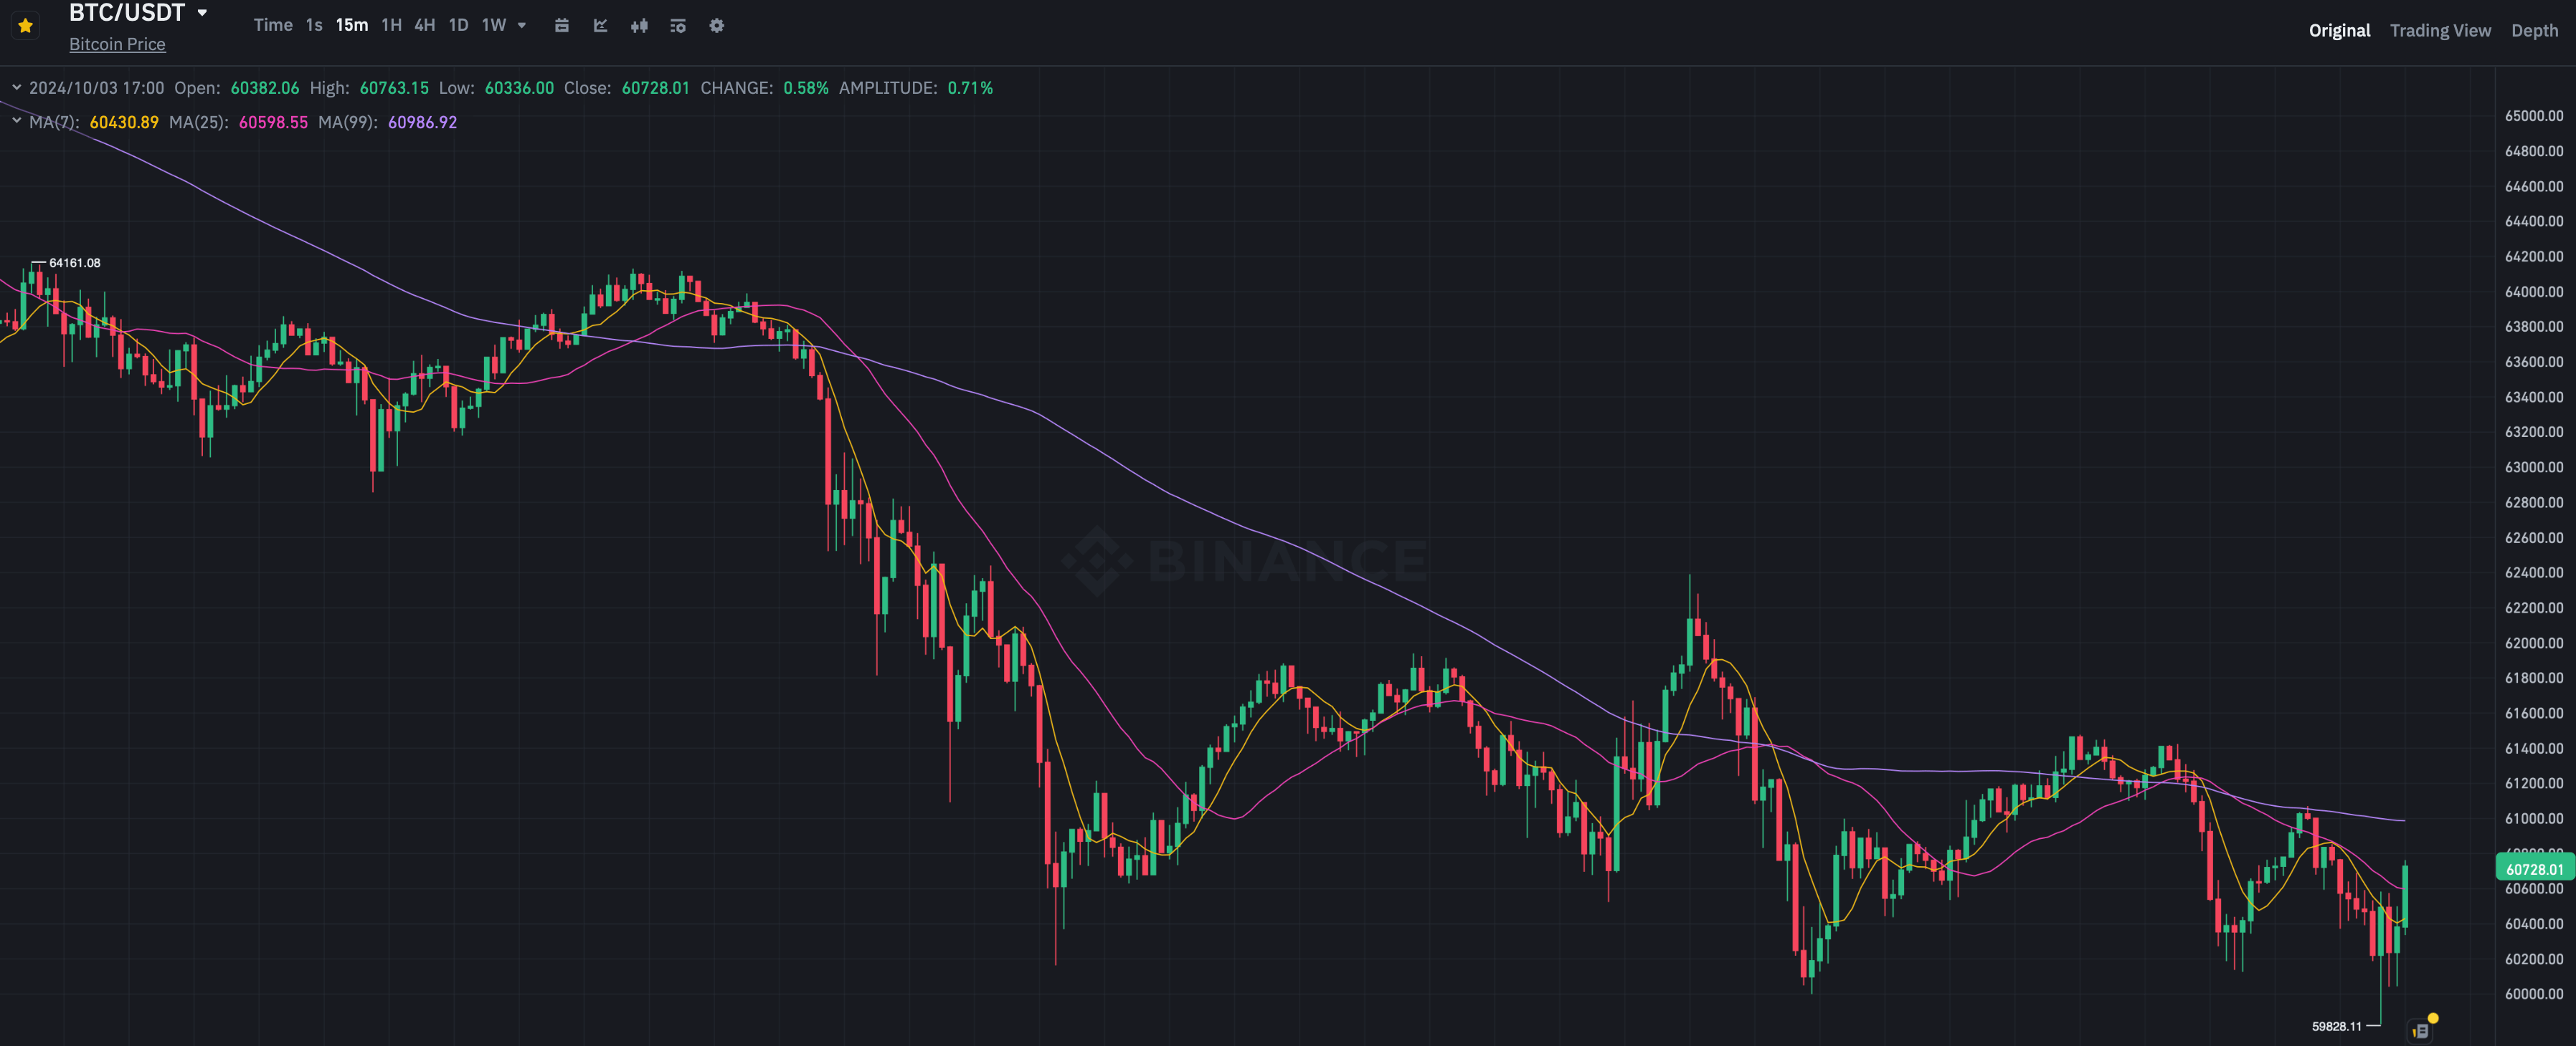Open the BTC/USDT trading pair dropdown arrow
The image size is (2576, 1046).
(203, 13)
